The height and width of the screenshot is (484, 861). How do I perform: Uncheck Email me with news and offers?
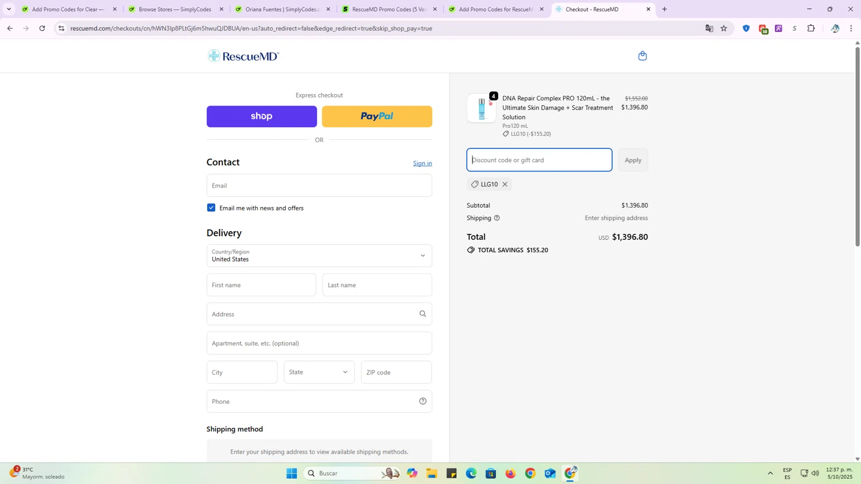(x=211, y=208)
